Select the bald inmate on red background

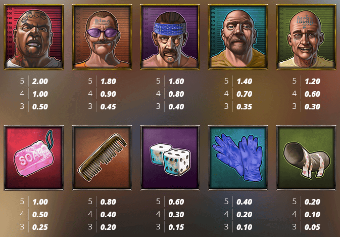(34, 37)
